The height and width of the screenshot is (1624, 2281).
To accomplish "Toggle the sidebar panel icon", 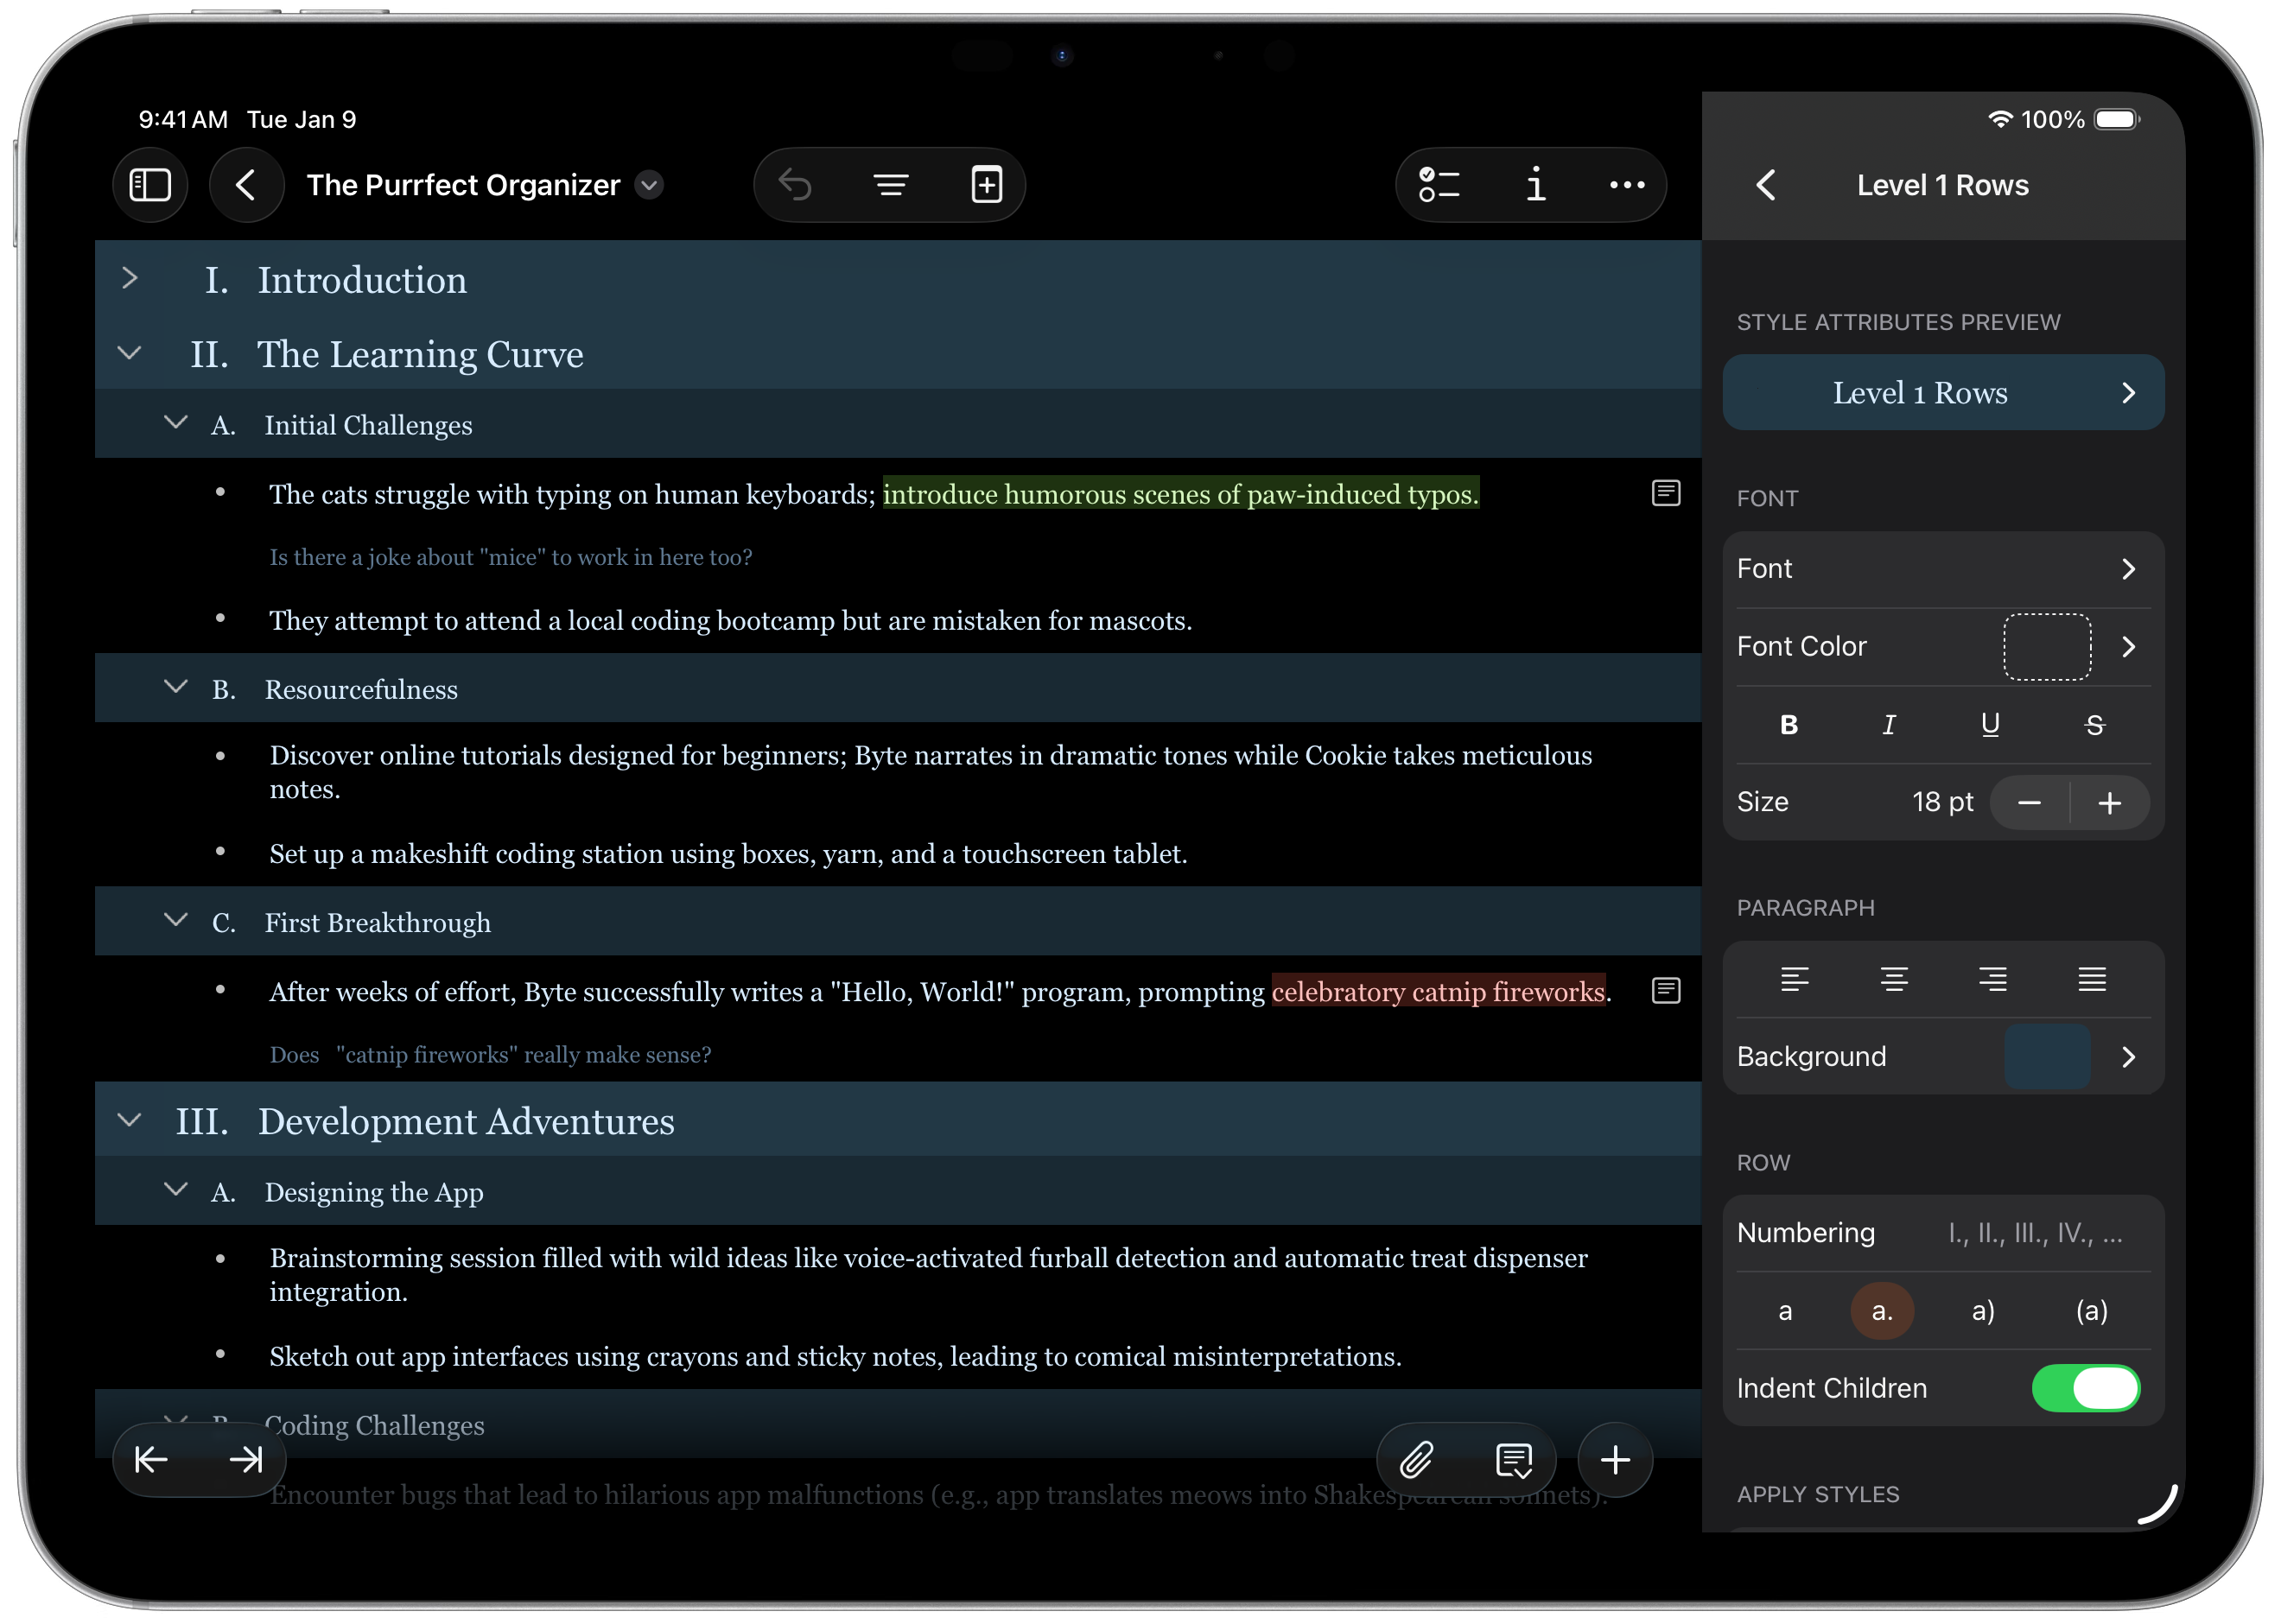I will (150, 185).
